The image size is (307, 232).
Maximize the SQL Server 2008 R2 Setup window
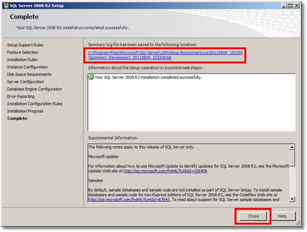click(x=290, y=6)
